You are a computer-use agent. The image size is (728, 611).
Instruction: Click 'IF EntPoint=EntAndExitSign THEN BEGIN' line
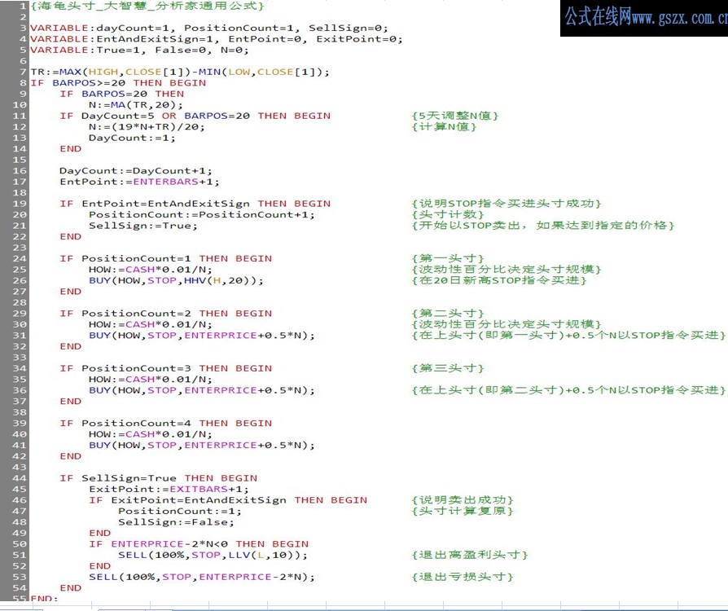coord(195,204)
